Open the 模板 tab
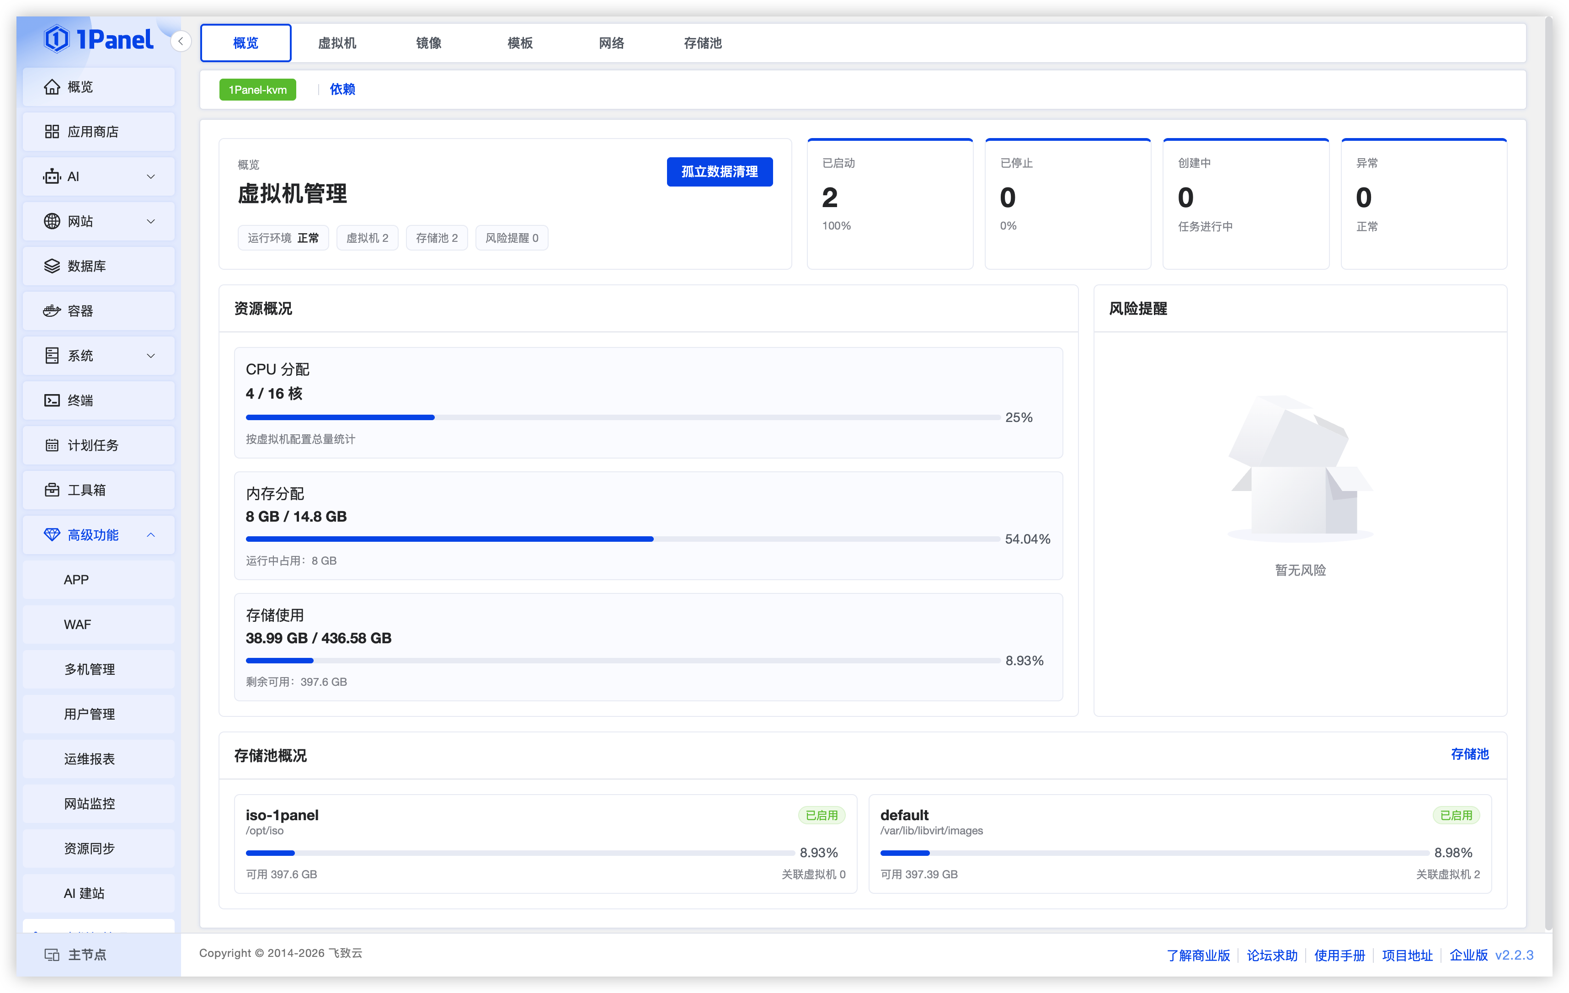The height and width of the screenshot is (993, 1569). coord(520,43)
